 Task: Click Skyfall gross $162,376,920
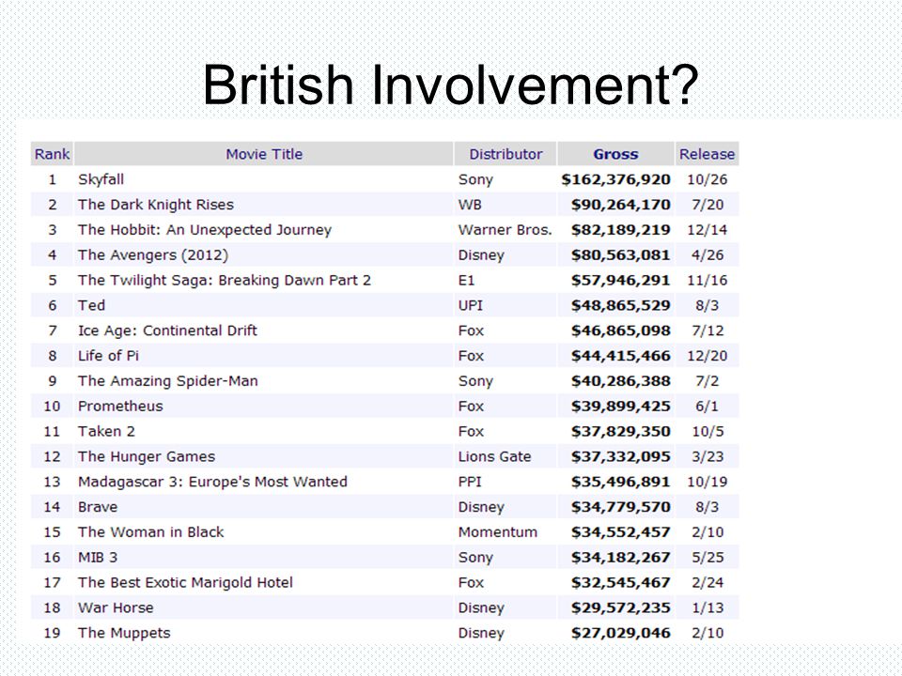point(616,180)
